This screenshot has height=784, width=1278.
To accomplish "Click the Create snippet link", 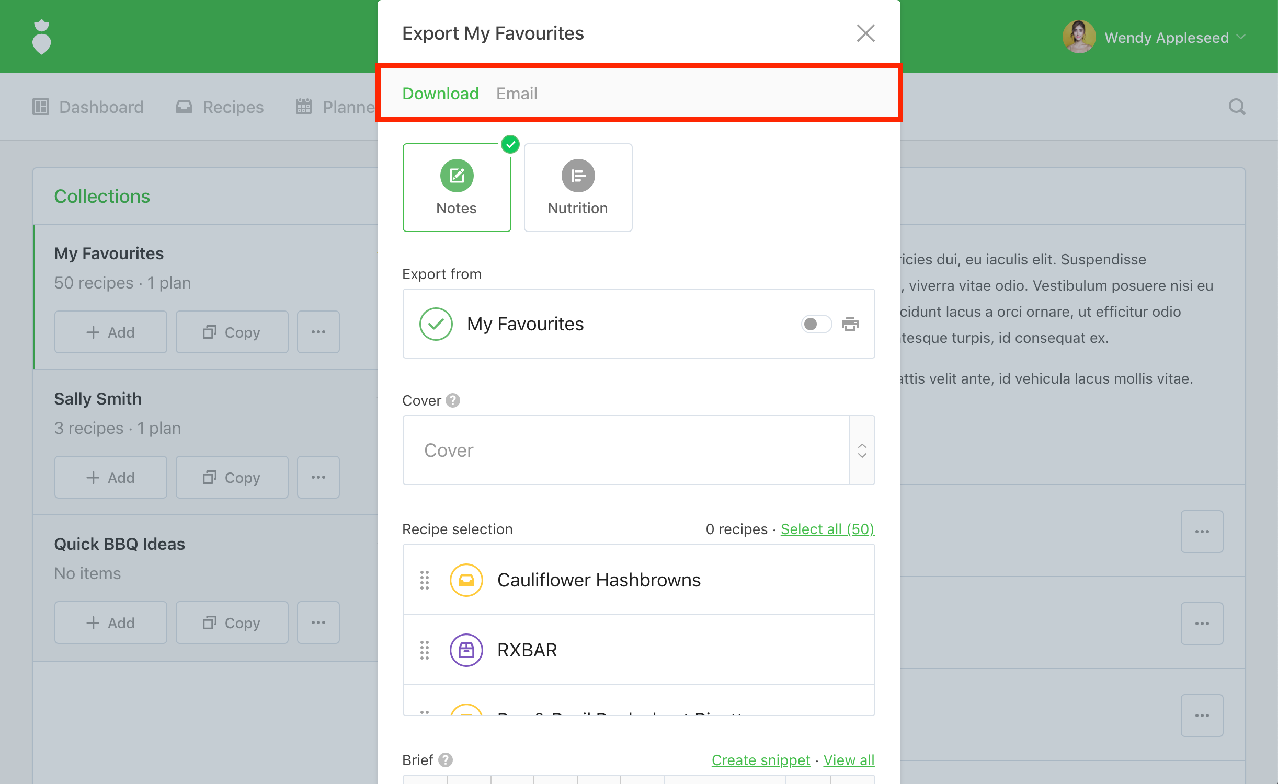I will [x=760, y=760].
